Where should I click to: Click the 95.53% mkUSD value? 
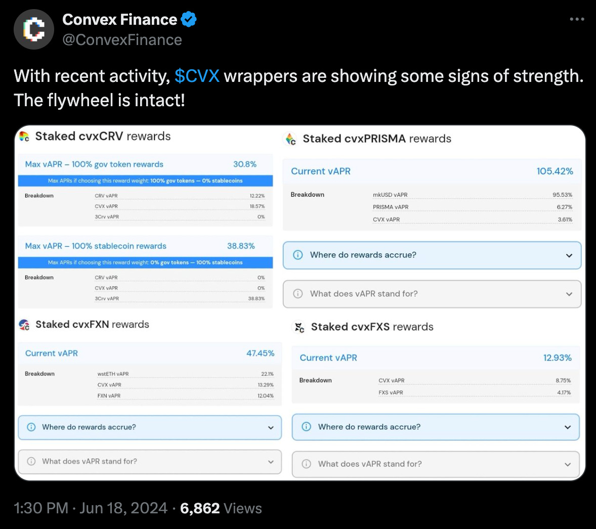click(x=562, y=195)
